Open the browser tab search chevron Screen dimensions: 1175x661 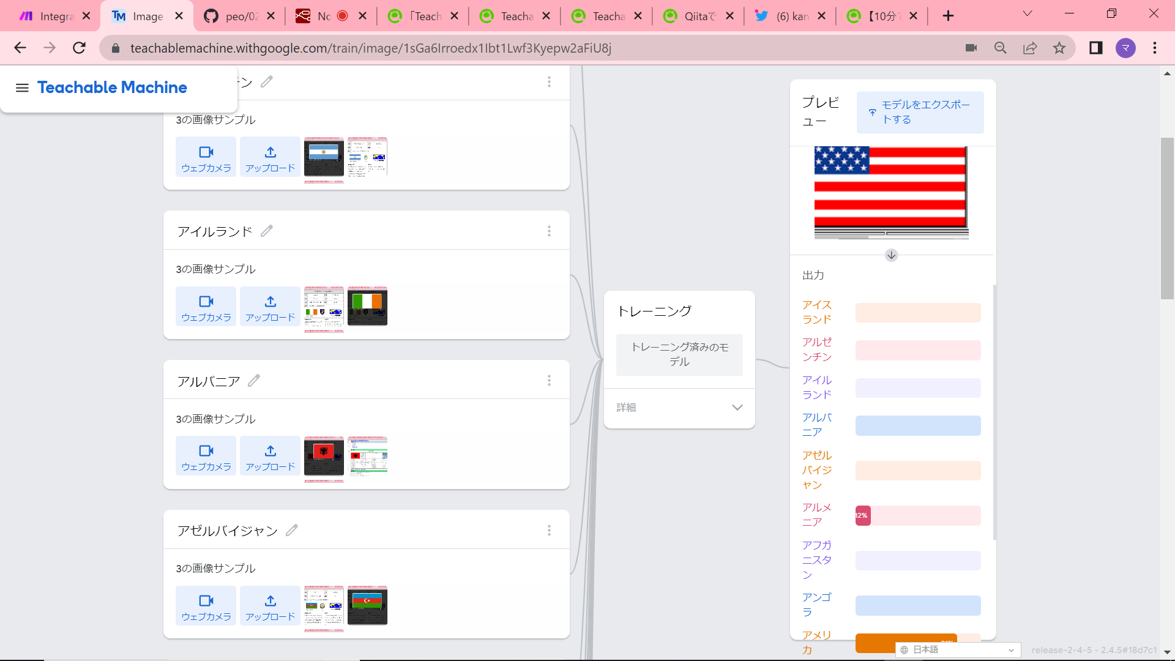pyautogui.click(x=1028, y=13)
